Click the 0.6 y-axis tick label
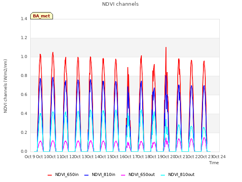Image resolution: width=242 pixels, height=182 pixels. (24, 94)
